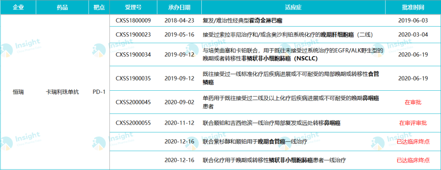This screenshot has height=170, width=441.
Task: Click the 食管鳞癌 indication text
Action: click(x=291, y=78)
